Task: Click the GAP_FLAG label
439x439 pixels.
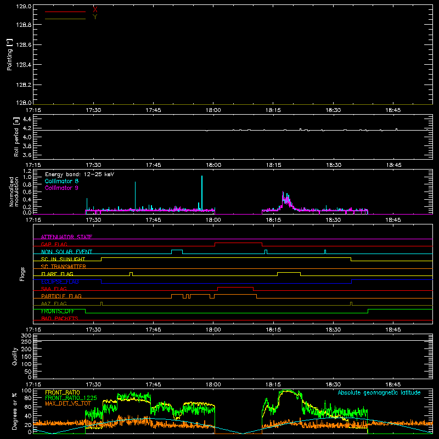Action: (x=54, y=244)
